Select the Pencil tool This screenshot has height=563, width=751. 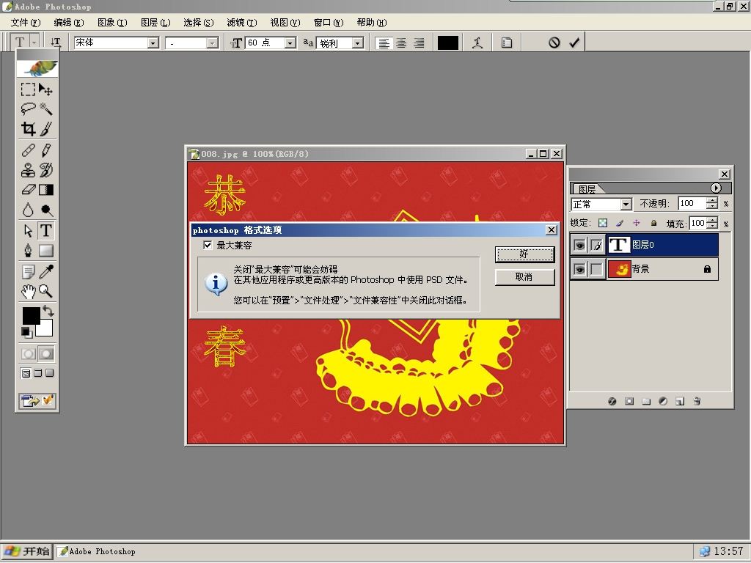[x=46, y=150]
